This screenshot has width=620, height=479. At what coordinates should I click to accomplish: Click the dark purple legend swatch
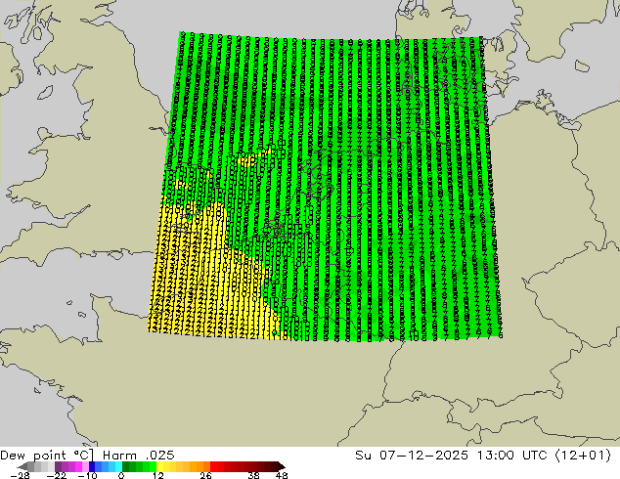click(x=58, y=466)
